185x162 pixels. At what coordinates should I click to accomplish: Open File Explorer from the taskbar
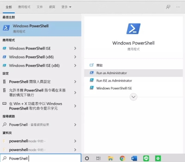[110, 158]
